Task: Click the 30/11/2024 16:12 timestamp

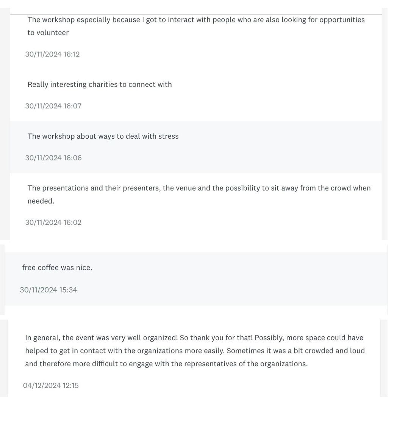Action: [52, 54]
